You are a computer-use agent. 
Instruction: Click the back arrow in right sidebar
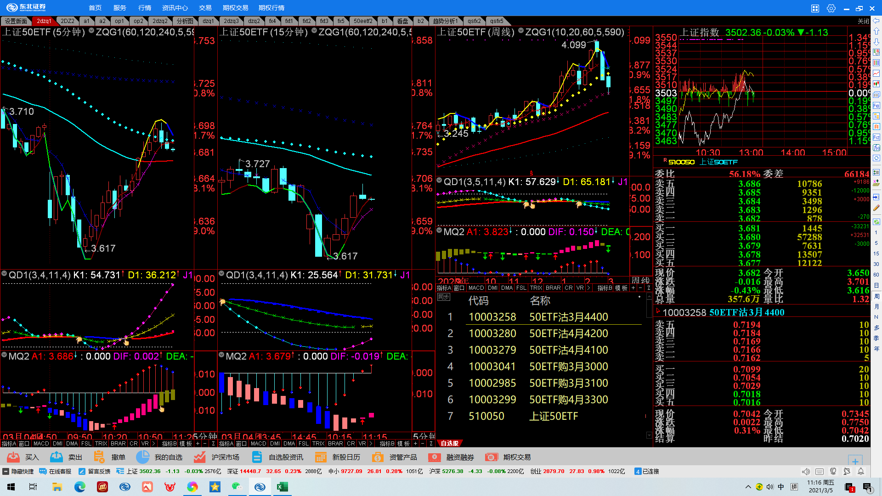click(x=876, y=21)
